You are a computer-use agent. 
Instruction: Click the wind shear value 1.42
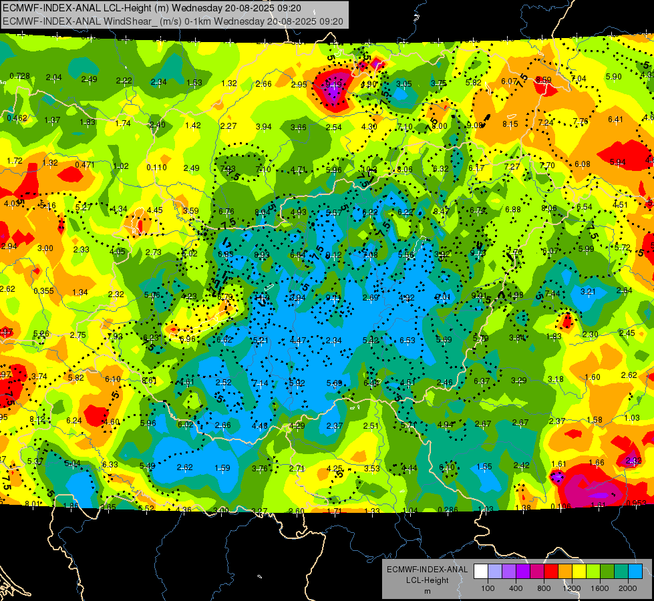point(193,125)
